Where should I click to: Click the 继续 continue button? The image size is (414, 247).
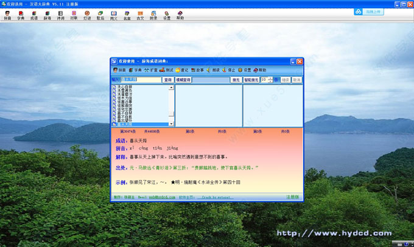285,80
